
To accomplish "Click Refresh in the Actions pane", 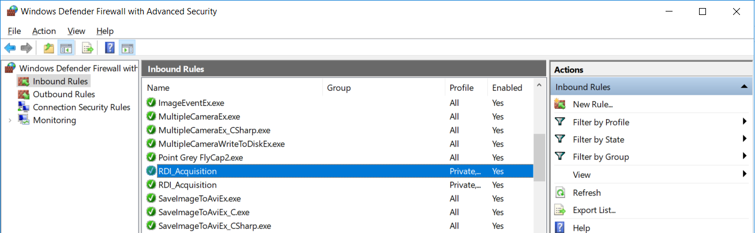I will [x=587, y=193].
